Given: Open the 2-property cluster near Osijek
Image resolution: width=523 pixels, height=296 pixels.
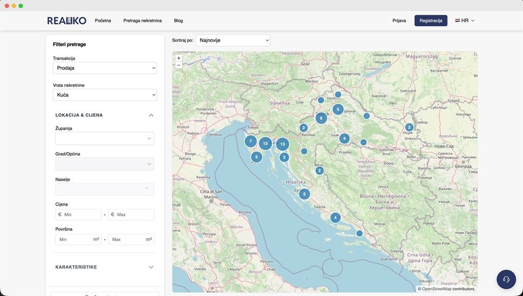Looking at the screenshot, I should 409,127.
